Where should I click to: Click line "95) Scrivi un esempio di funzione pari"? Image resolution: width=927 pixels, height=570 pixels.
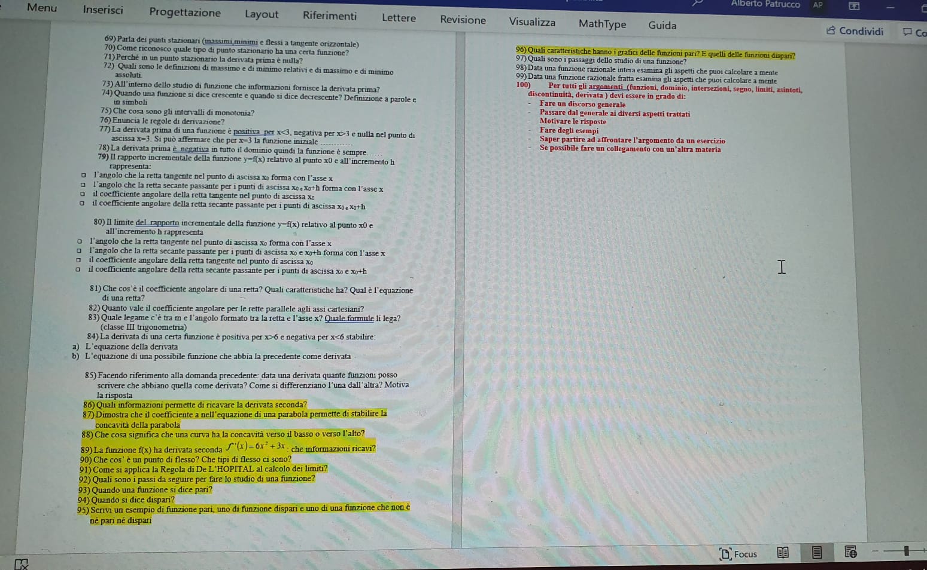[x=244, y=508]
